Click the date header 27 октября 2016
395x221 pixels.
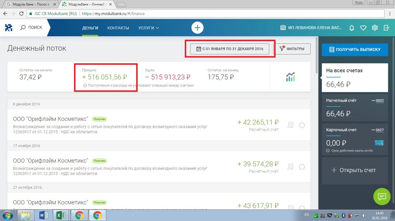(27, 187)
